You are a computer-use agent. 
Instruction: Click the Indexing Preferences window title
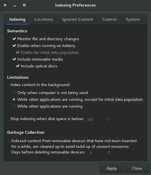click(x=75, y=5)
